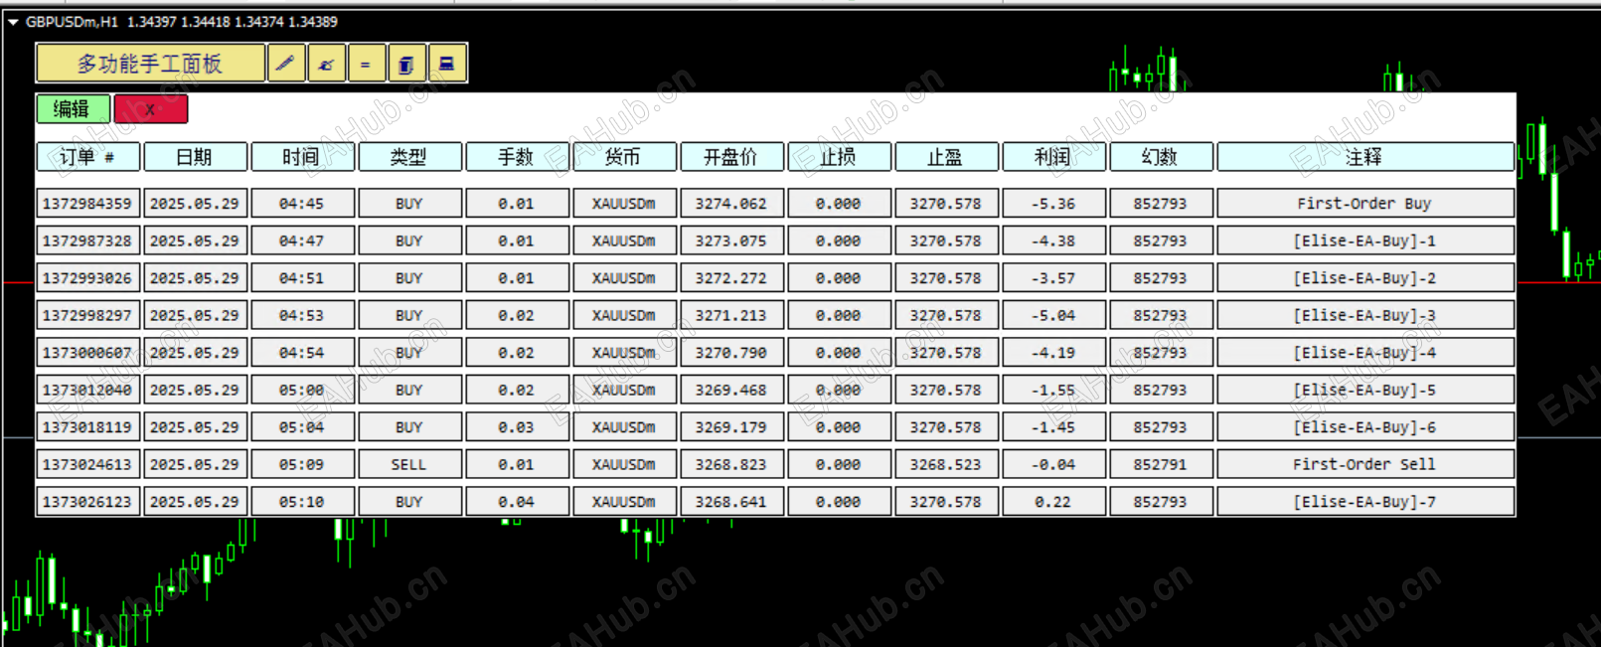Click the open price 3268.823 cell
The image size is (1601, 647).
click(731, 464)
